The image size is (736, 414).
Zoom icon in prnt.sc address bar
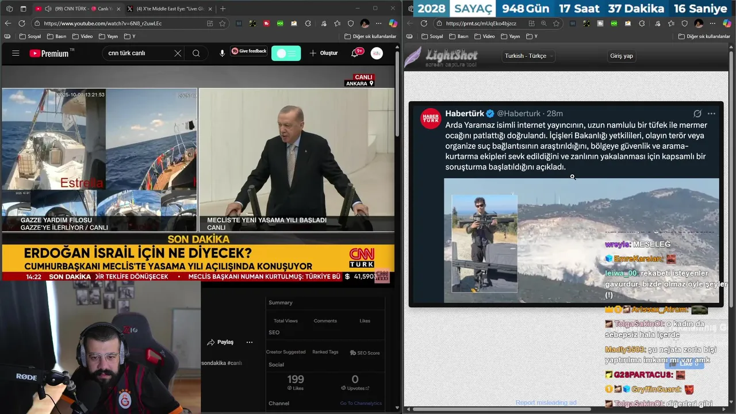[x=543, y=24]
